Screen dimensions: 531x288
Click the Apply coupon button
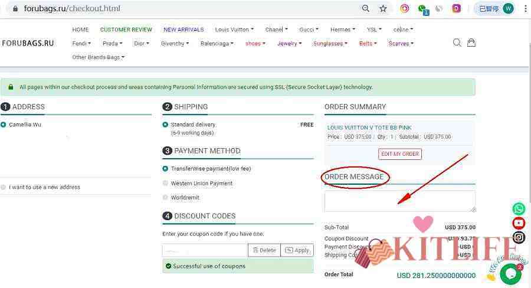297,250
